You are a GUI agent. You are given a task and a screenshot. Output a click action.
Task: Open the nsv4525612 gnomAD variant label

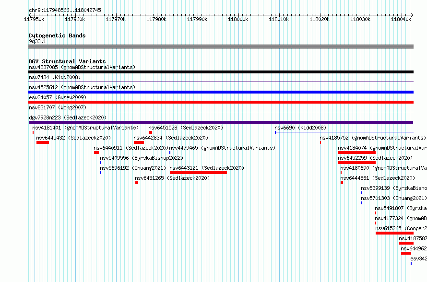click(82, 87)
